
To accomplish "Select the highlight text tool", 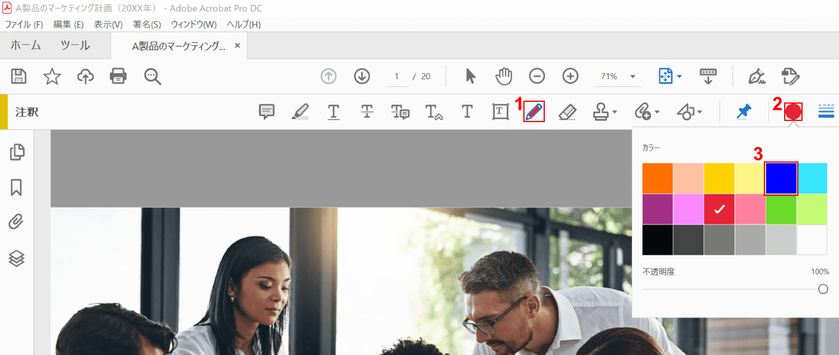I will (x=300, y=111).
